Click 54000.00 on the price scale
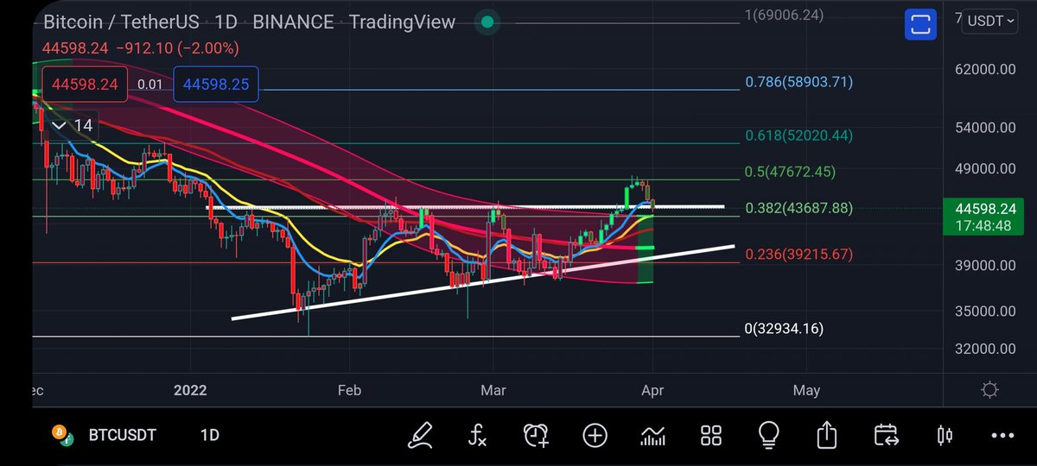Viewport: 1037px width, 466px height. (984, 128)
